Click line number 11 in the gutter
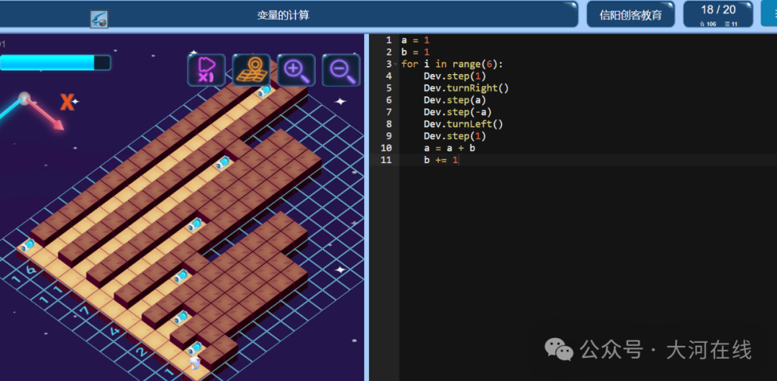The image size is (777, 381). [x=386, y=160]
